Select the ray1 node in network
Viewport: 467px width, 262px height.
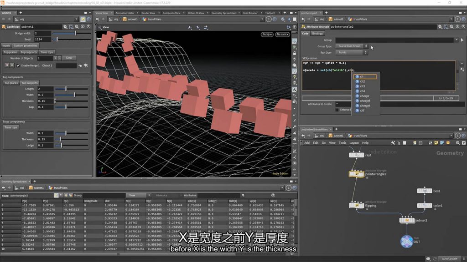pos(356,155)
